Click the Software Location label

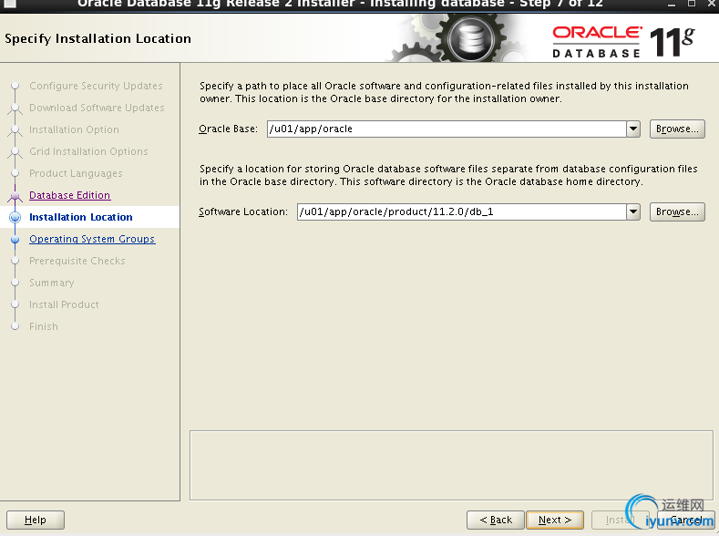pyautogui.click(x=243, y=211)
